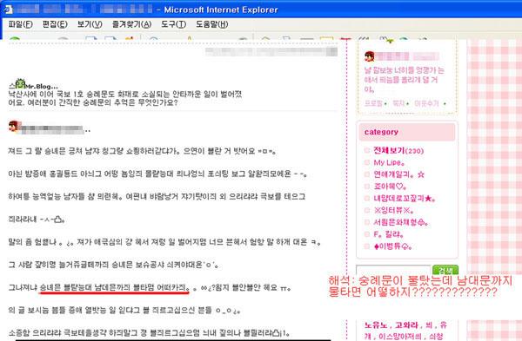Click the bullet icon beside 전체보기(230)
This screenshot has height=341, width=522.
point(367,150)
